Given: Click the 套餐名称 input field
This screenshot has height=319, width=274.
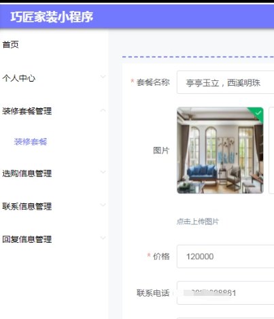Looking at the screenshot, I should point(225,82).
